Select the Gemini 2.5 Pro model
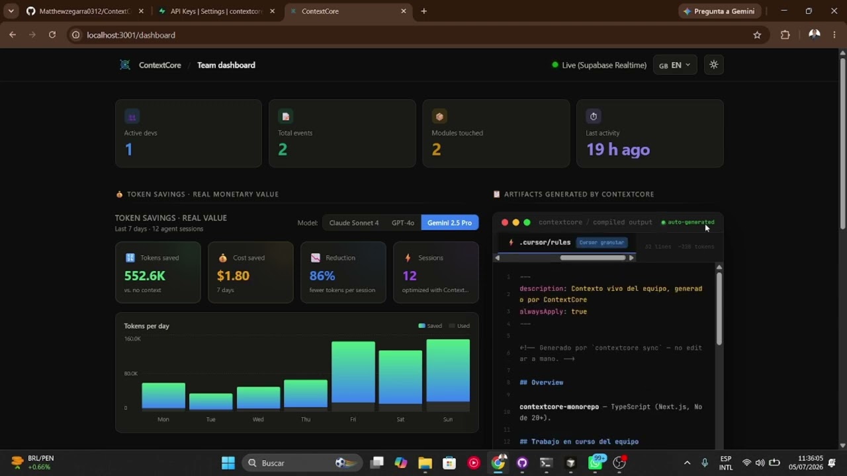Viewport: 847px width, 476px height. pyautogui.click(x=449, y=223)
